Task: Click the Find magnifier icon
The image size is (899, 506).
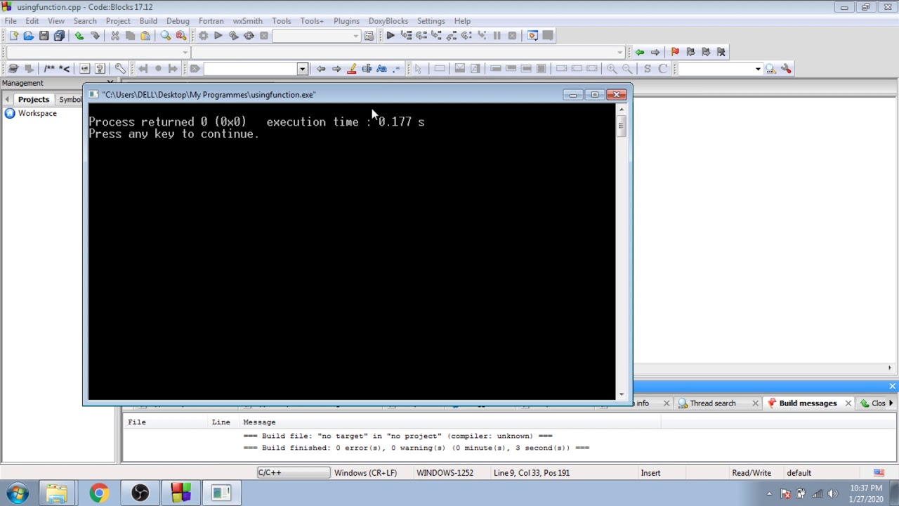Action: click(166, 36)
